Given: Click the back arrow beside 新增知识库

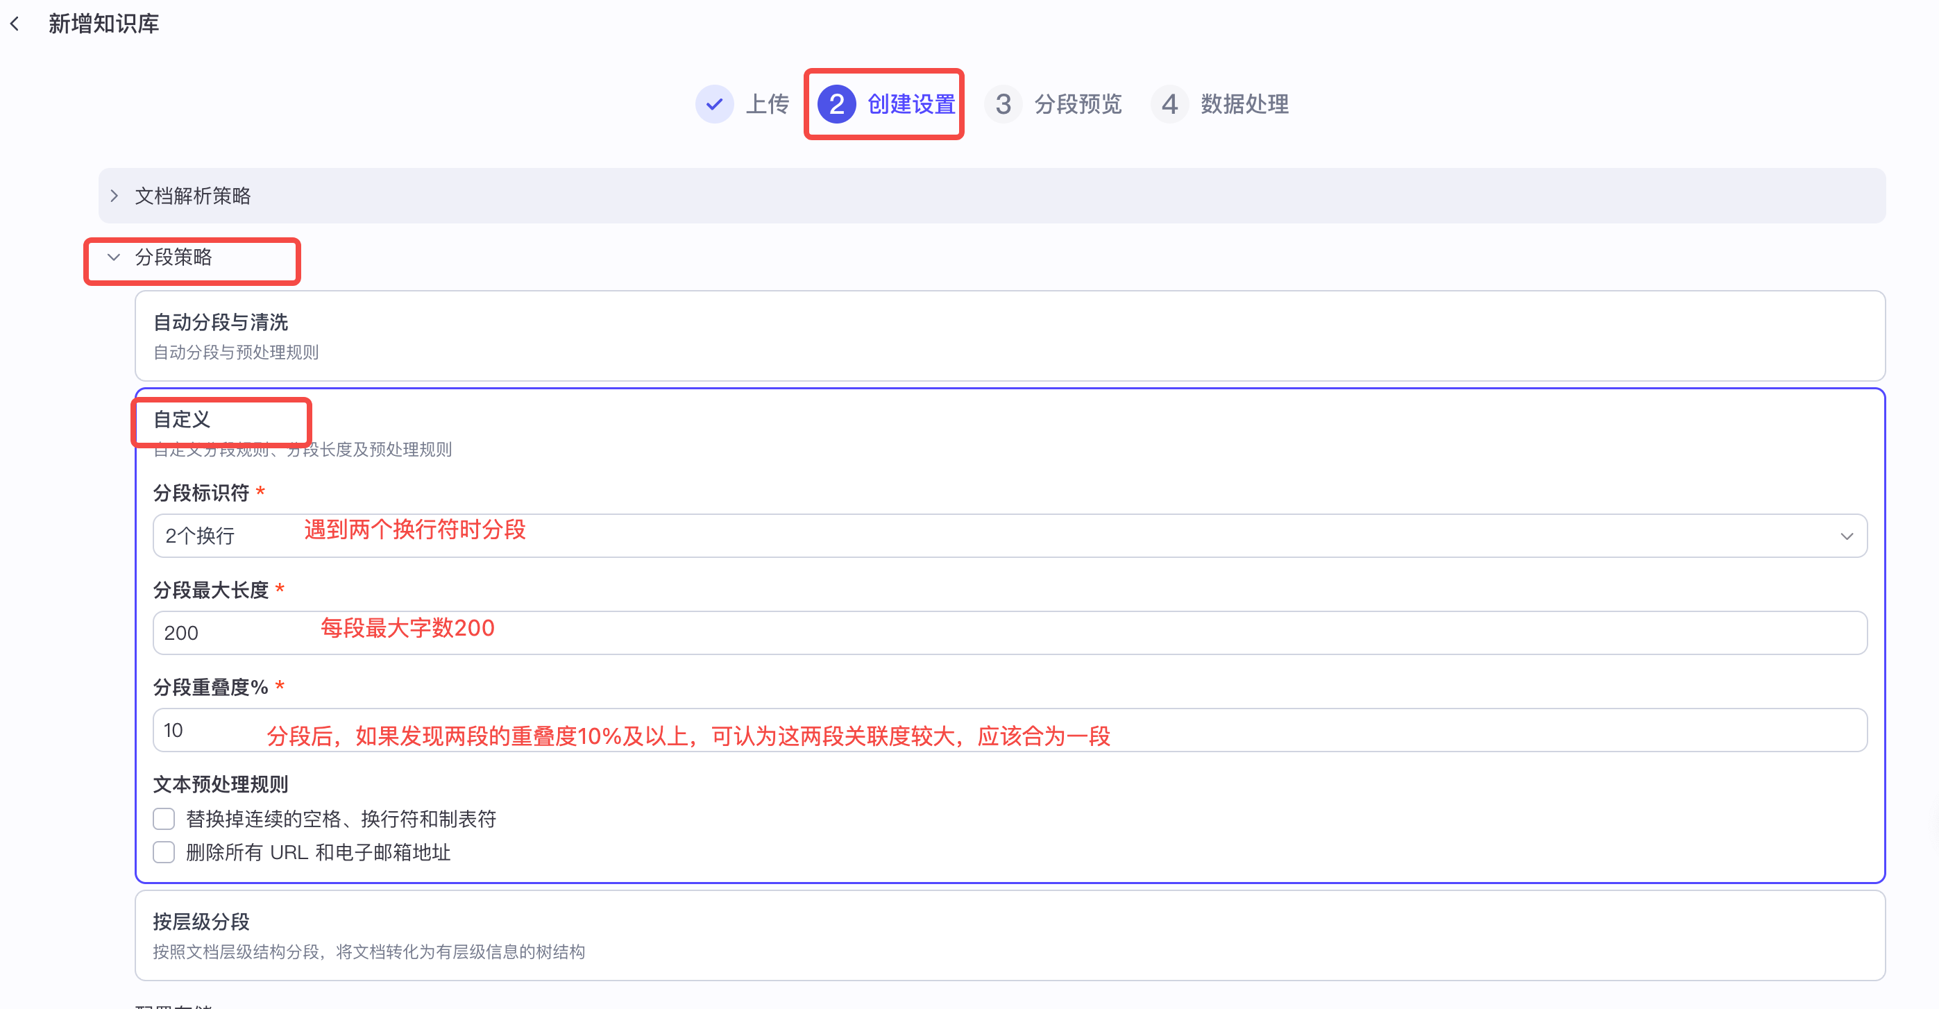Looking at the screenshot, I should tap(17, 24).
